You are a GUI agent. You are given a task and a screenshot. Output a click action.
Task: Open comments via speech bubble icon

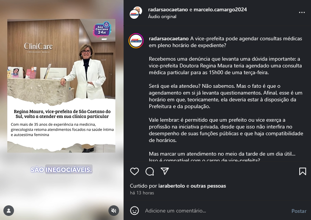click(x=150, y=171)
